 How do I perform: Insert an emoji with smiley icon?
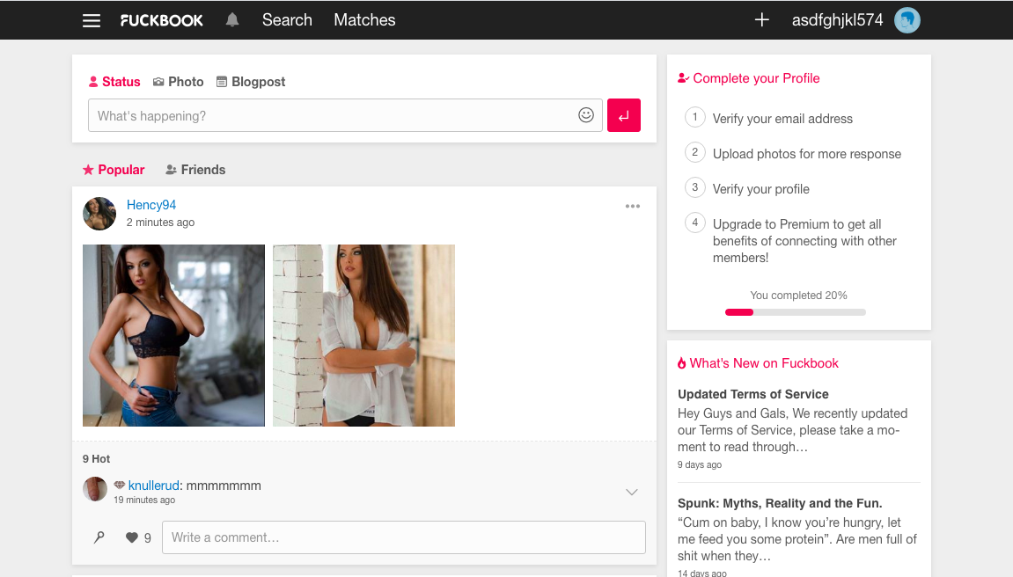pyautogui.click(x=586, y=115)
